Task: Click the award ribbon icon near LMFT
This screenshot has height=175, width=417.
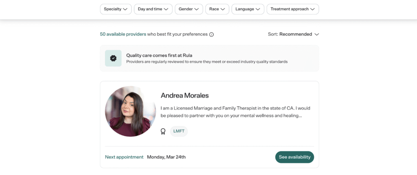Action: point(163,131)
